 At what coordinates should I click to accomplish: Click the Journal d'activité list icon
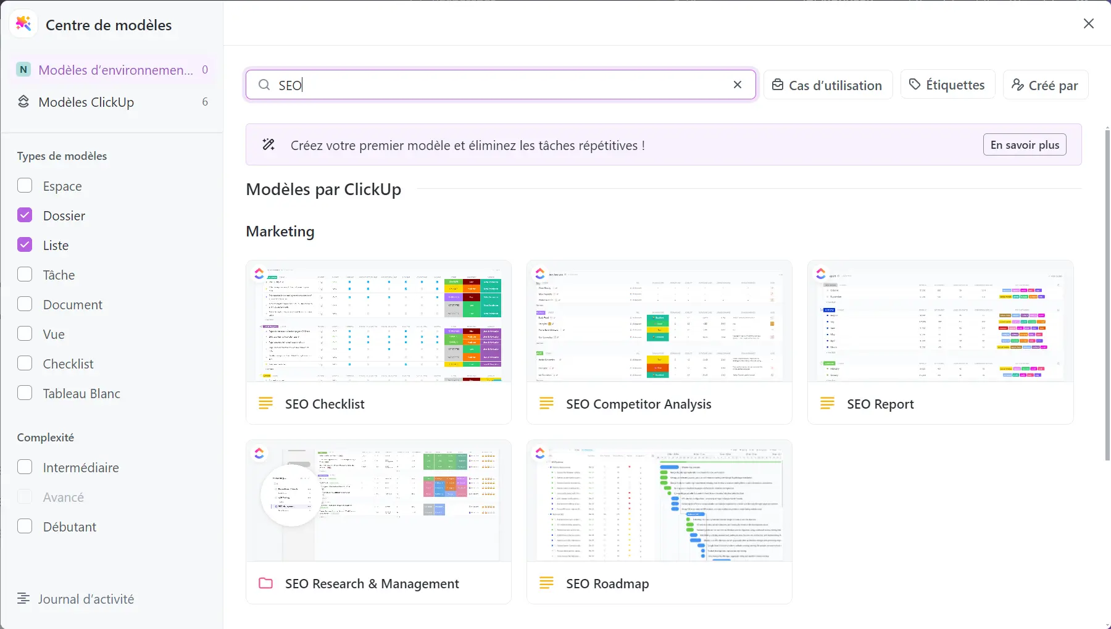click(23, 599)
